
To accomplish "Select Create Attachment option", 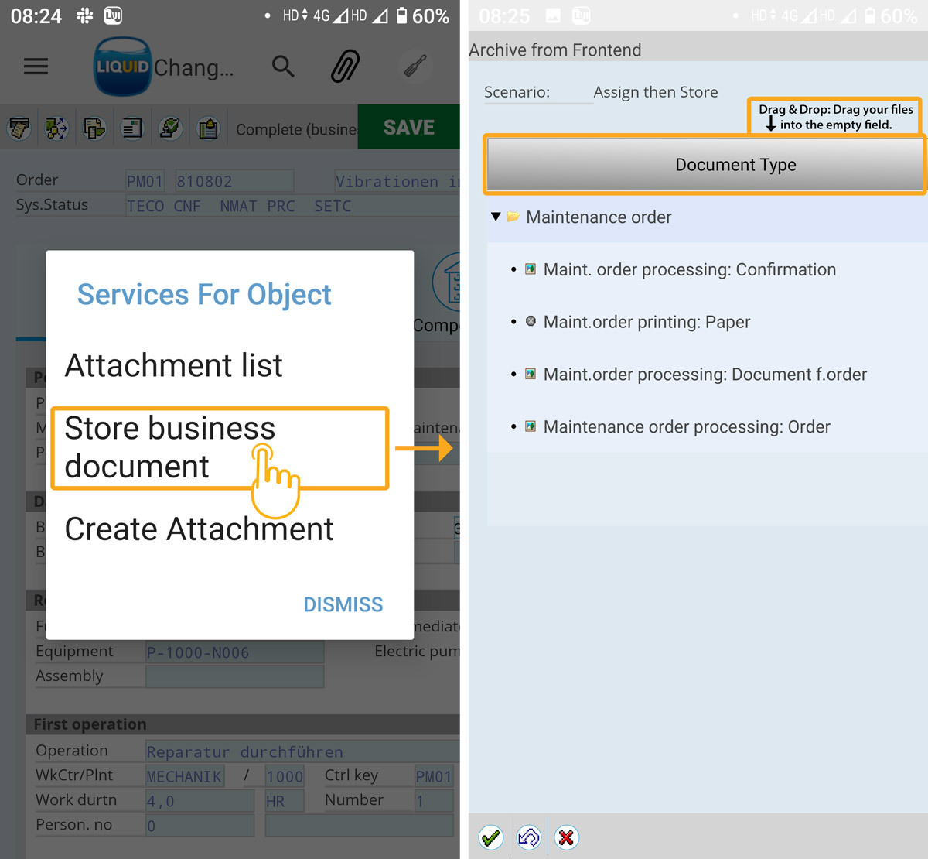I will pyautogui.click(x=199, y=529).
